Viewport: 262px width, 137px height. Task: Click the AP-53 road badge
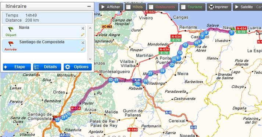pyautogui.click(x=65, y=135)
